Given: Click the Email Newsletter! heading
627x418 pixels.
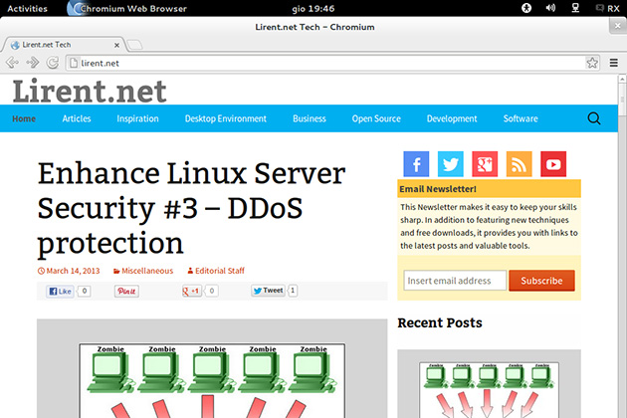Looking at the screenshot, I should point(438,189).
